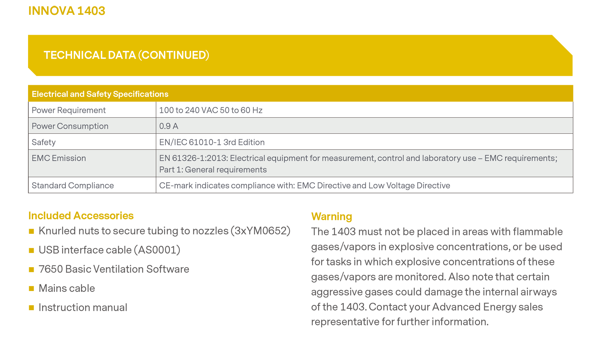Click the CE-mark compliance text
The height and width of the screenshot is (363, 603).
304,185
